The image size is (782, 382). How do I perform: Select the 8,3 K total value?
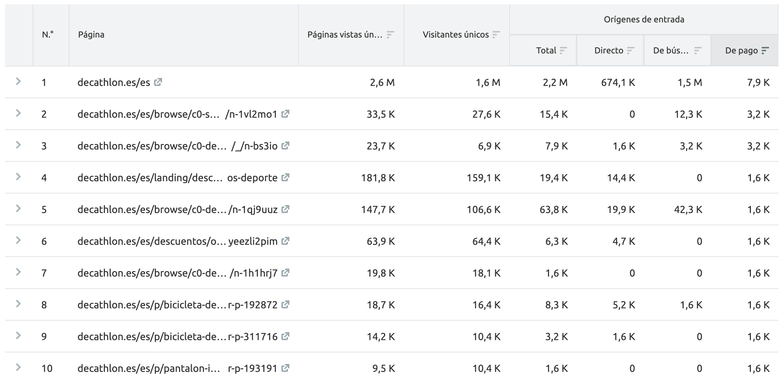pos(556,305)
